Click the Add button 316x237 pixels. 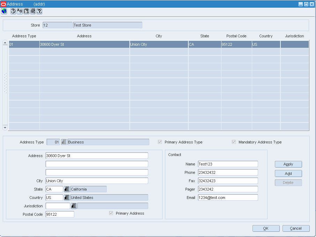click(288, 173)
